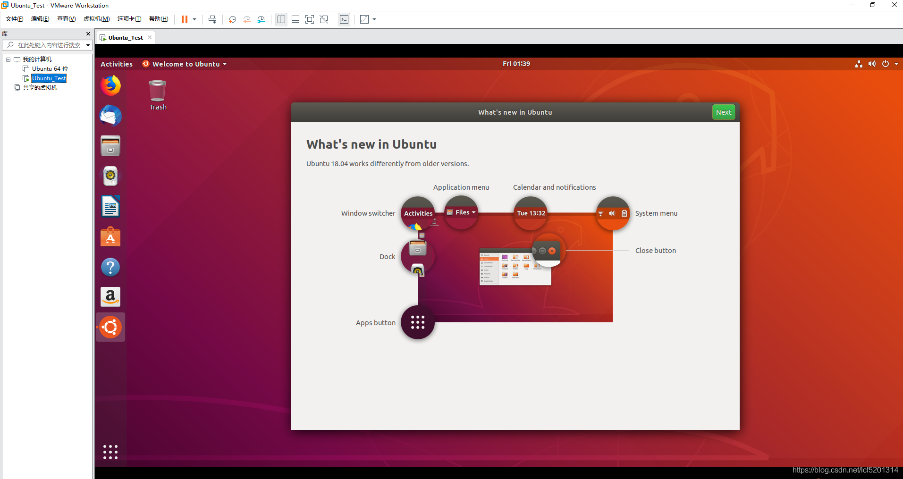Show Applications grid at dock bottom
The height and width of the screenshot is (479, 903).
[x=110, y=452]
